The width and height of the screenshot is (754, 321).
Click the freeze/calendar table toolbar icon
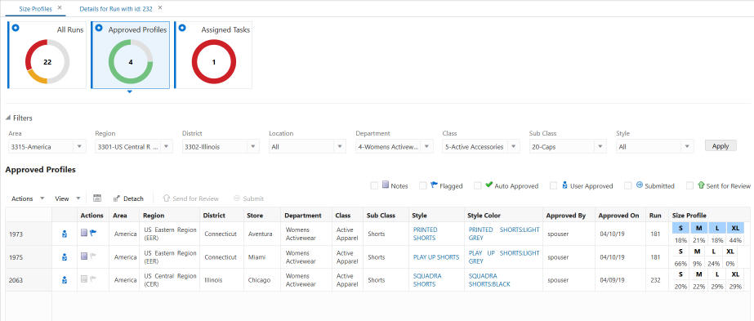(97, 198)
